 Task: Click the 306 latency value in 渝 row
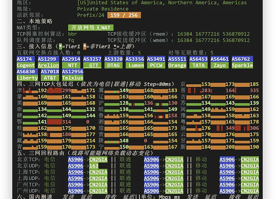[254, 128]
